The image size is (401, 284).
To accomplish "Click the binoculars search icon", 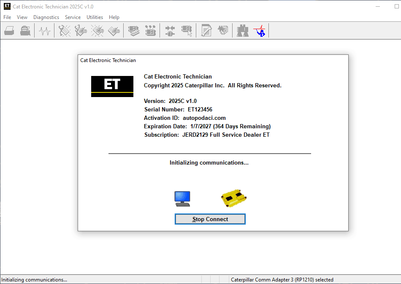I will pos(242,31).
